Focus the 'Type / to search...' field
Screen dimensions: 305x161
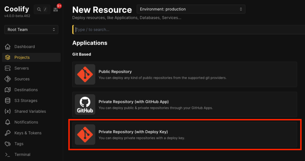tap(189, 30)
